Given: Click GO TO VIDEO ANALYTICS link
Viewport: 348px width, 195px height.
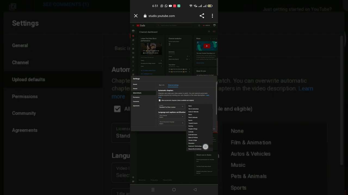Looking at the screenshot, I should click(x=148, y=71).
